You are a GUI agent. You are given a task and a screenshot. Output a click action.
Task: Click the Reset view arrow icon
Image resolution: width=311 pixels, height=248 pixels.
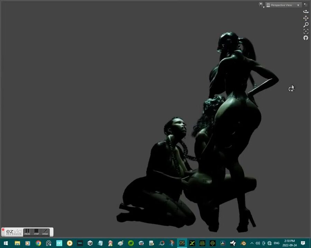306,38
